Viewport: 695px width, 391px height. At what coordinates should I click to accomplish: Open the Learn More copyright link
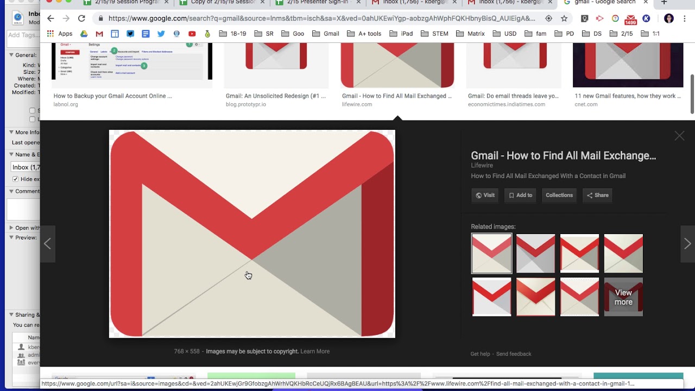(315, 351)
